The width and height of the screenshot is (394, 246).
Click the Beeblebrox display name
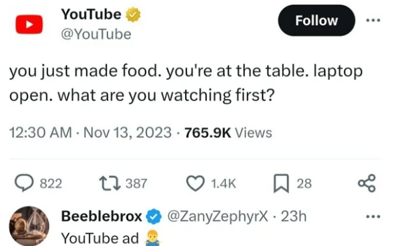102,216
